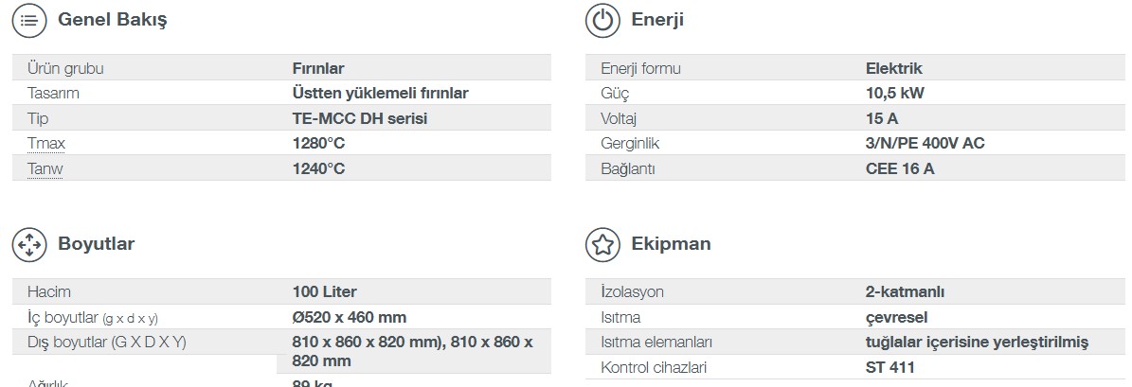Image resolution: width=1132 pixels, height=387 pixels.
Task: Click the TE-MCC DH serisi type value
Action: pos(360,118)
